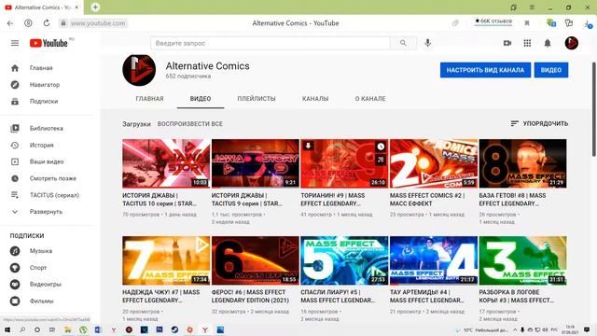This screenshot has width=597, height=336.
Task: Click НАСТРОИТЬ ВИД КАНАЛА button
Action: [x=485, y=70]
